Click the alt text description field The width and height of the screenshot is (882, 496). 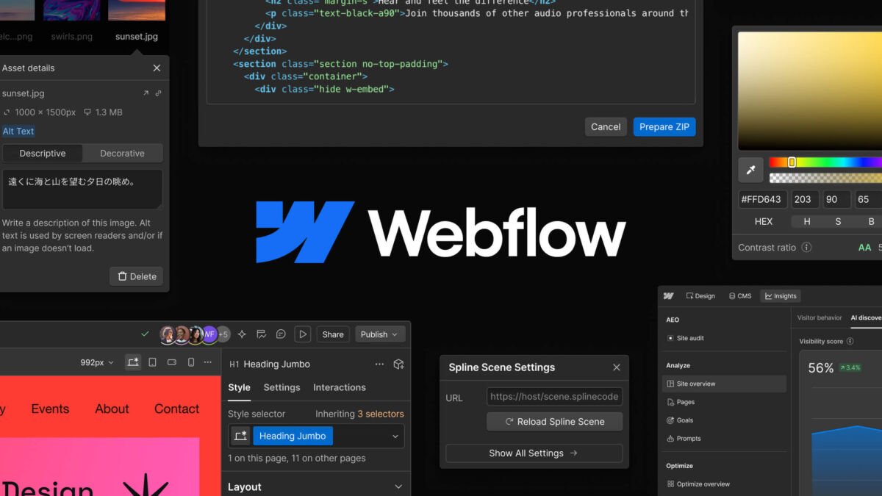point(82,189)
